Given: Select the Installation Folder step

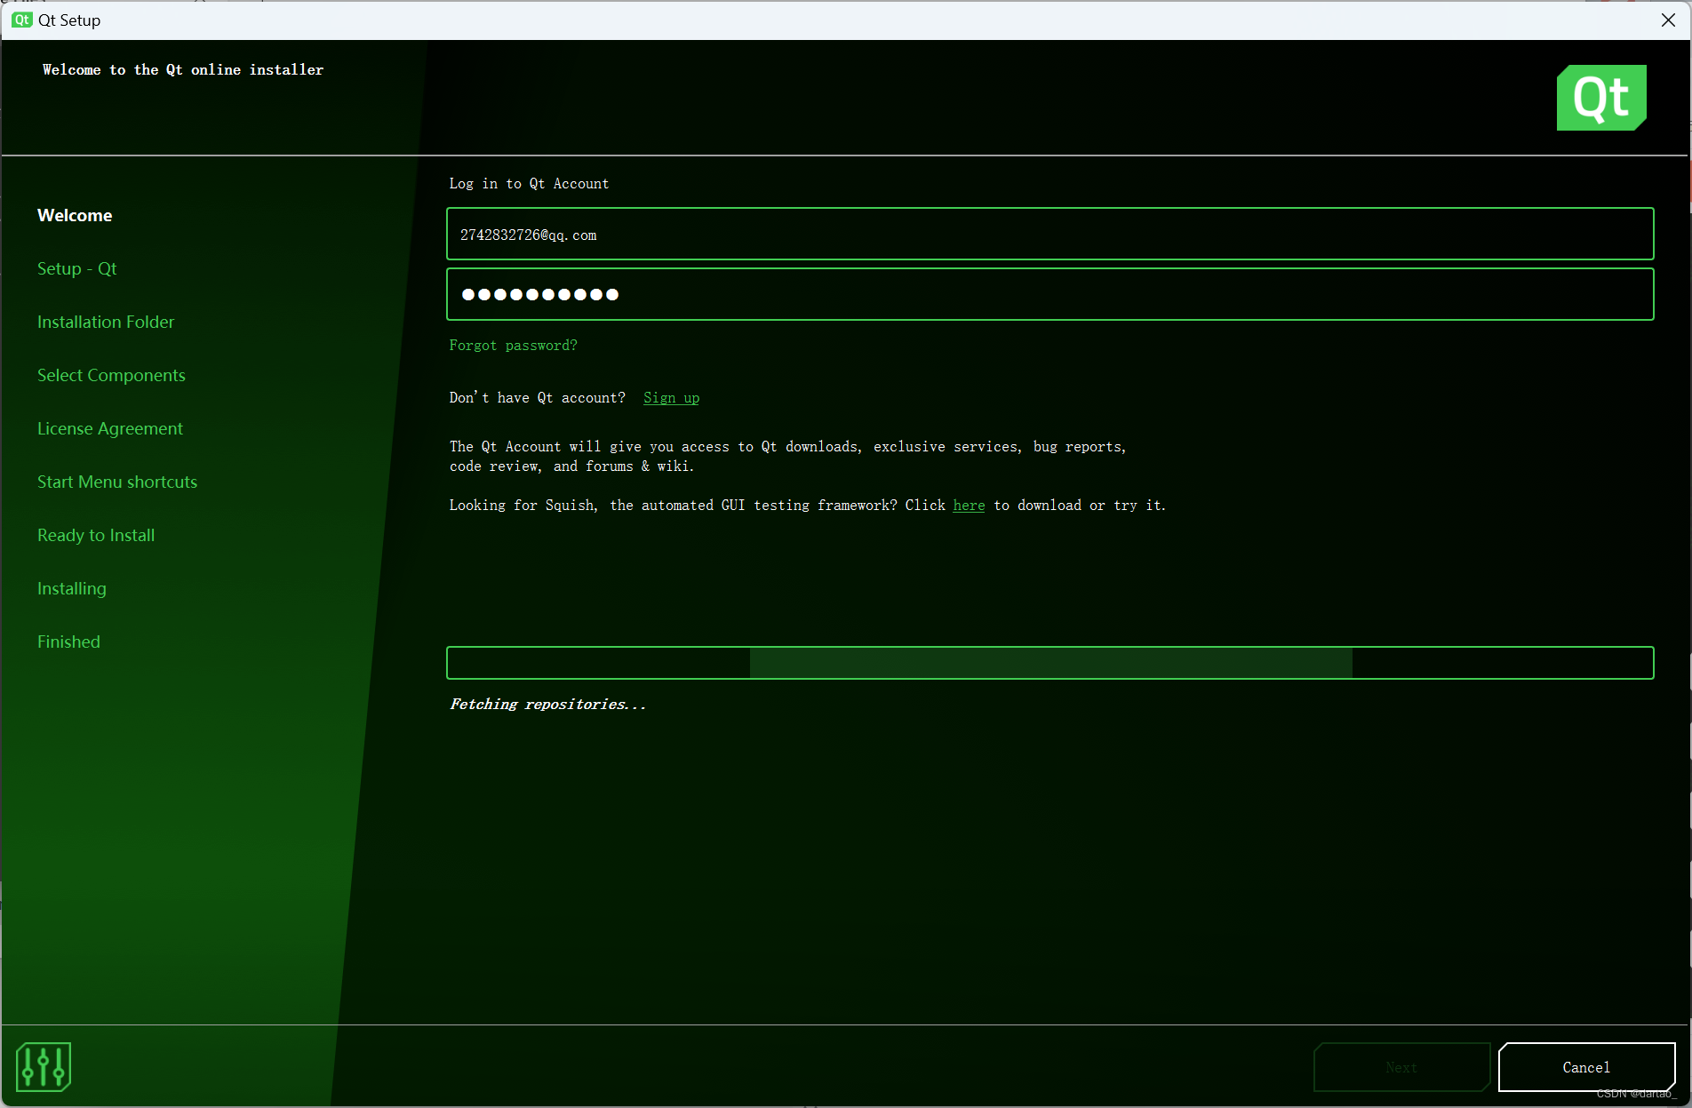Looking at the screenshot, I should point(106,322).
